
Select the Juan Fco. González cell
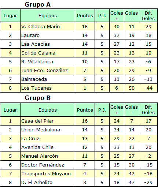(x=48, y=70)
